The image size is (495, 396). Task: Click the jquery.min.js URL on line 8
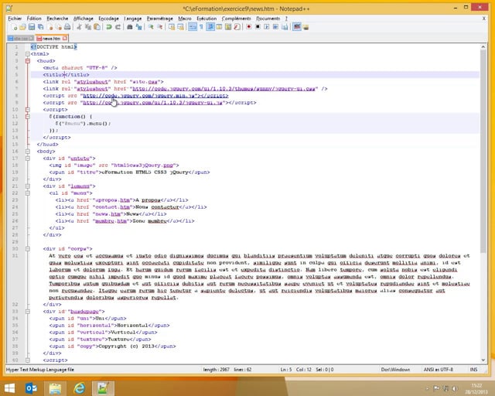tap(142, 96)
